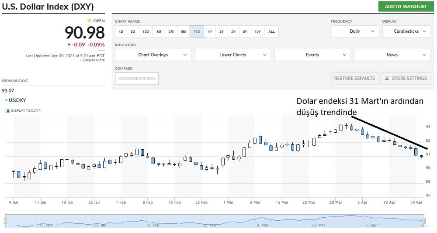Toggle the Display Tooltip checkbox
Viewport: 437px width, 233px height.
click(8, 110)
